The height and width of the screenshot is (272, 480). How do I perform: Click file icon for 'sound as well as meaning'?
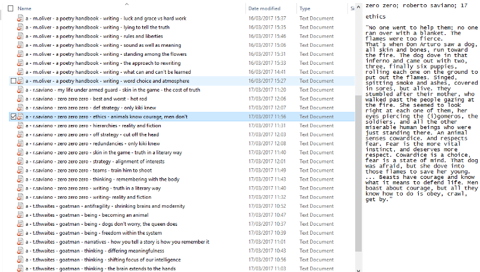click(21, 45)
